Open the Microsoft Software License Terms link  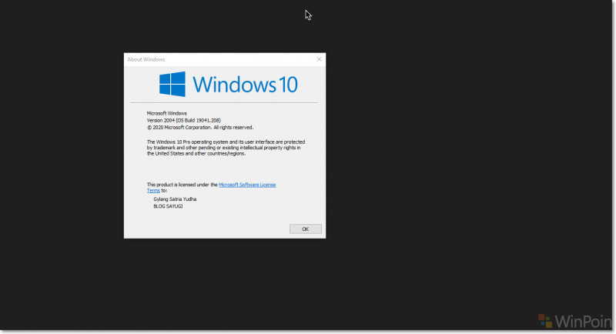tap(247, 185)
